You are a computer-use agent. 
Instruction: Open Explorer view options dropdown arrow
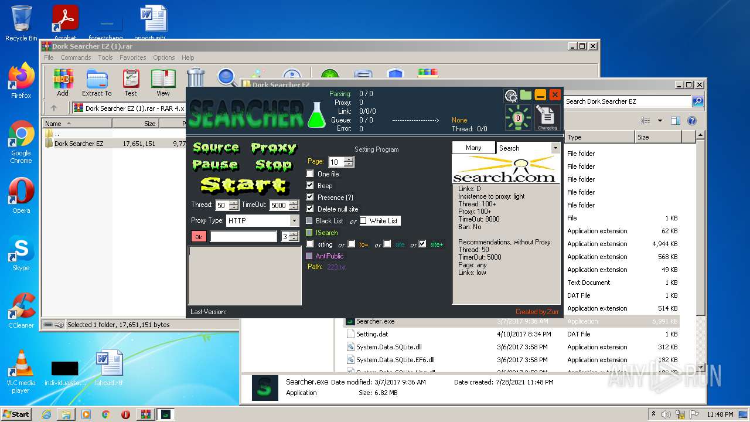[x=660, y=121]
